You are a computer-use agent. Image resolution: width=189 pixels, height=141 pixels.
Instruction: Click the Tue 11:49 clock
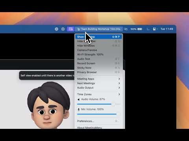[167, 29]
